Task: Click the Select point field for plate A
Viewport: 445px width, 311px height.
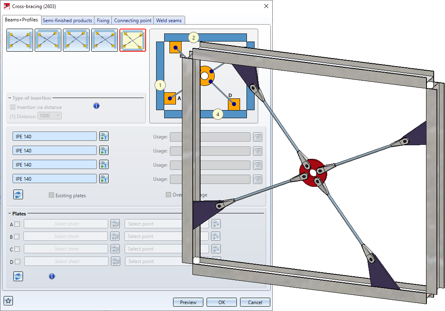Action: [153, 223]
